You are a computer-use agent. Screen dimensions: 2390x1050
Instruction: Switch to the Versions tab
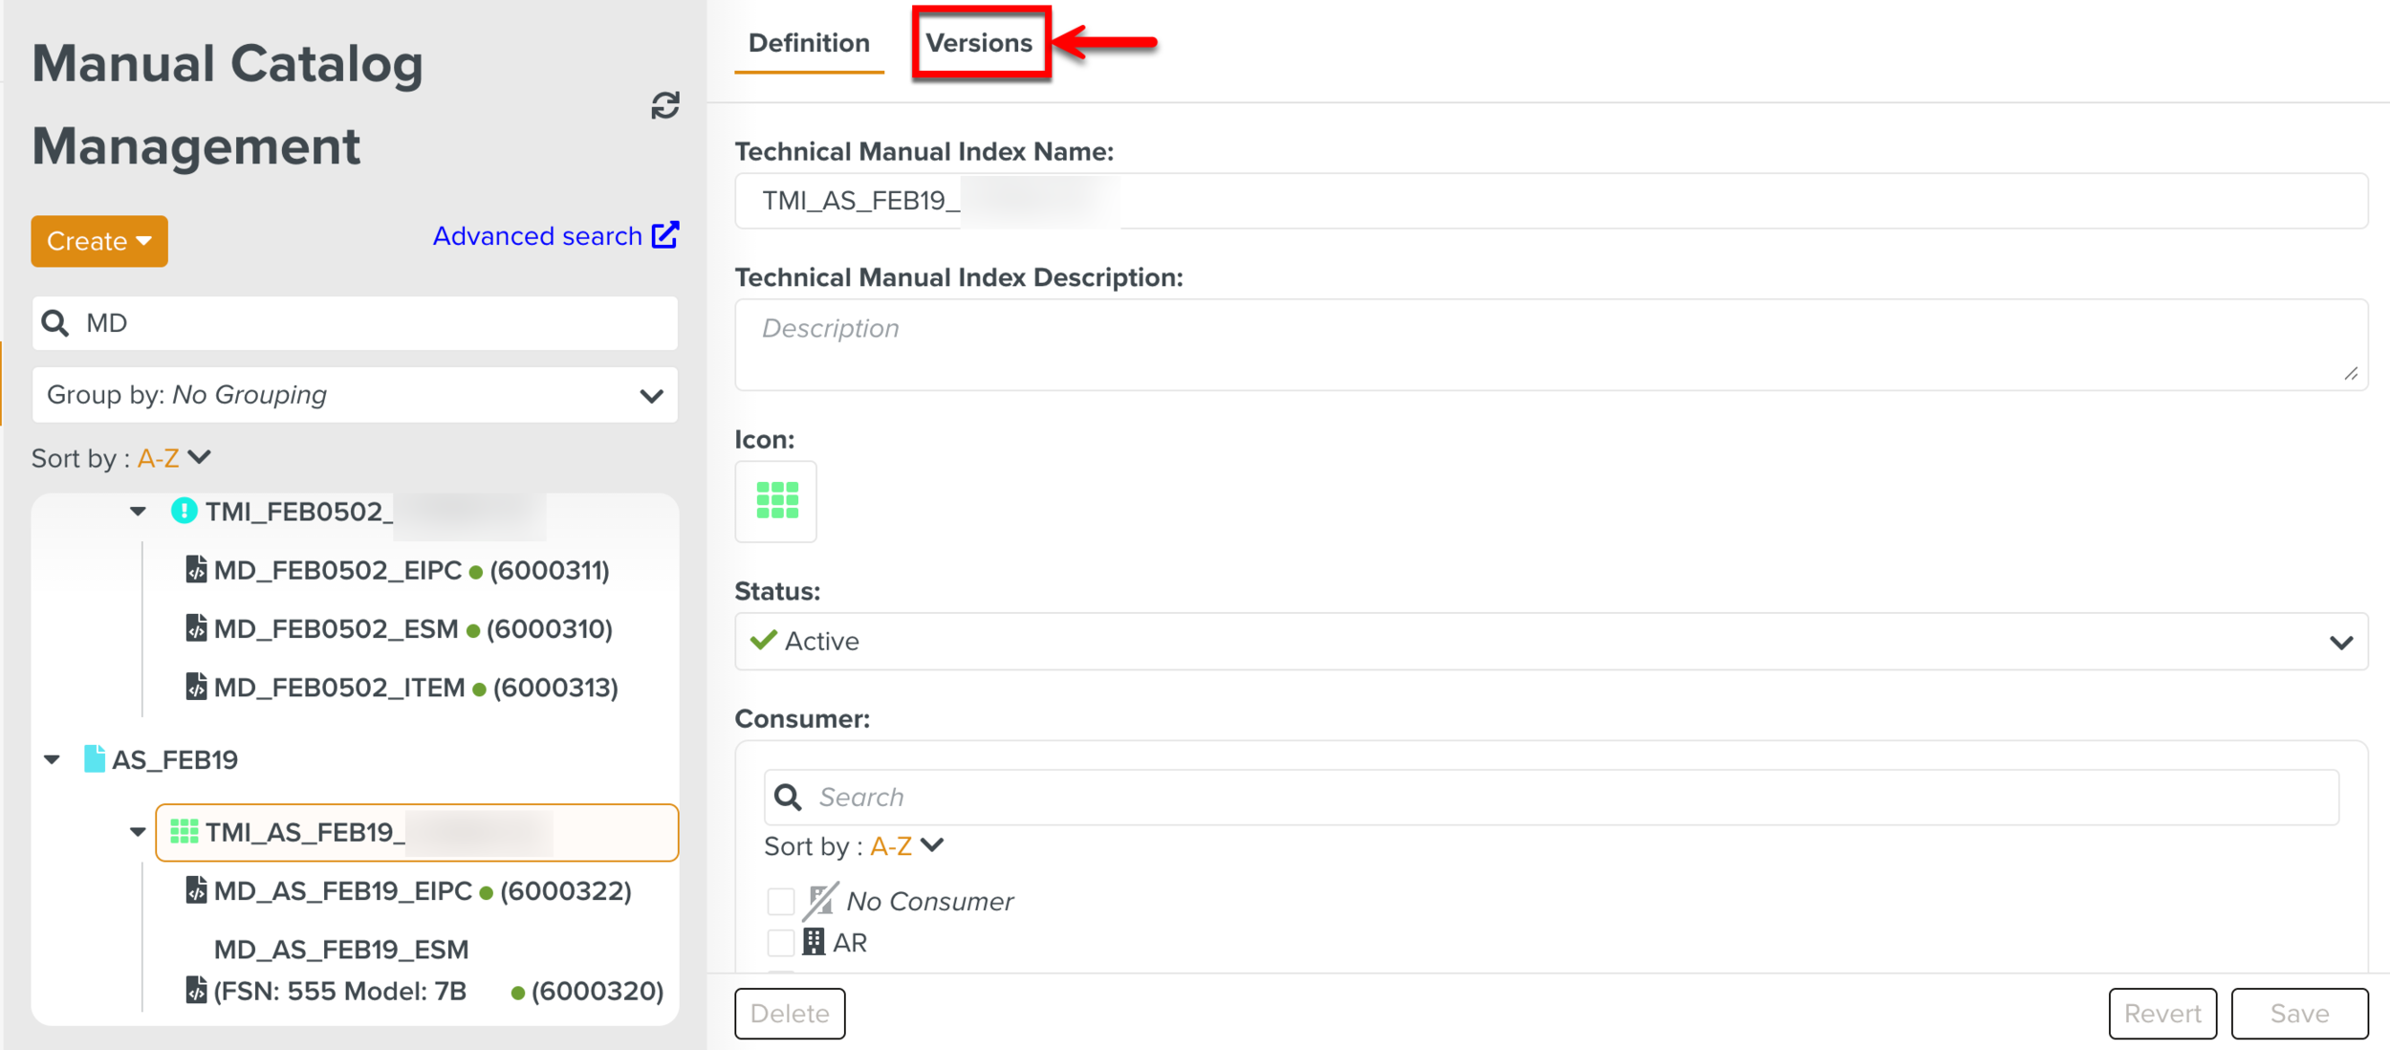pyautogui.click(x=979, y=43)
